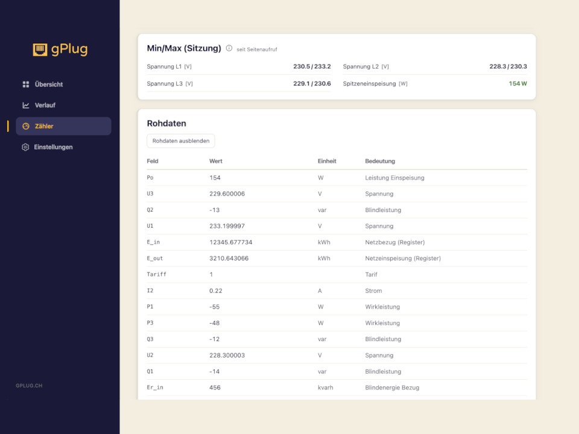Click the green 154 W Spitzeneinspeisung value
This screenshot has width=579, height=434.
(x=517, y=84)
